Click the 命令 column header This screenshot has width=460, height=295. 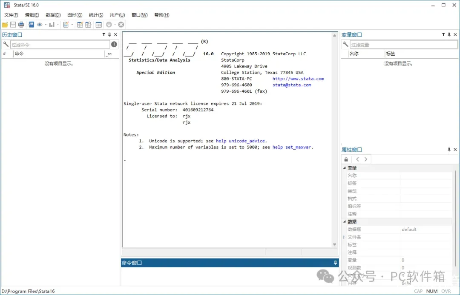(x=59, y=54)
